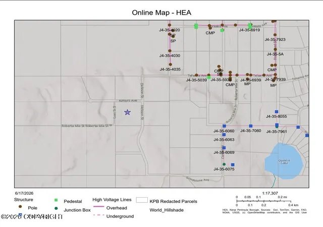
Task: Click the Kimbro Ave street label
Action: pyautogui.click(x=128, y=100)
